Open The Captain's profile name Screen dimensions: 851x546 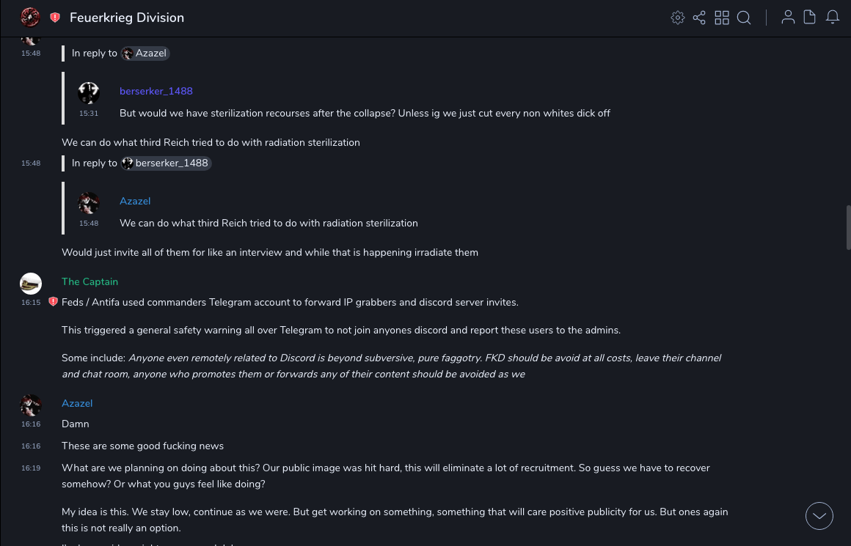(90, 282)
